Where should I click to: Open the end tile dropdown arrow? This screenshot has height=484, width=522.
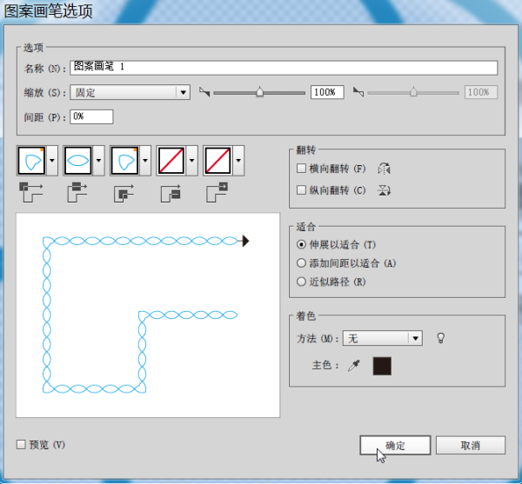pyautogui.click(x=238, y=161)
